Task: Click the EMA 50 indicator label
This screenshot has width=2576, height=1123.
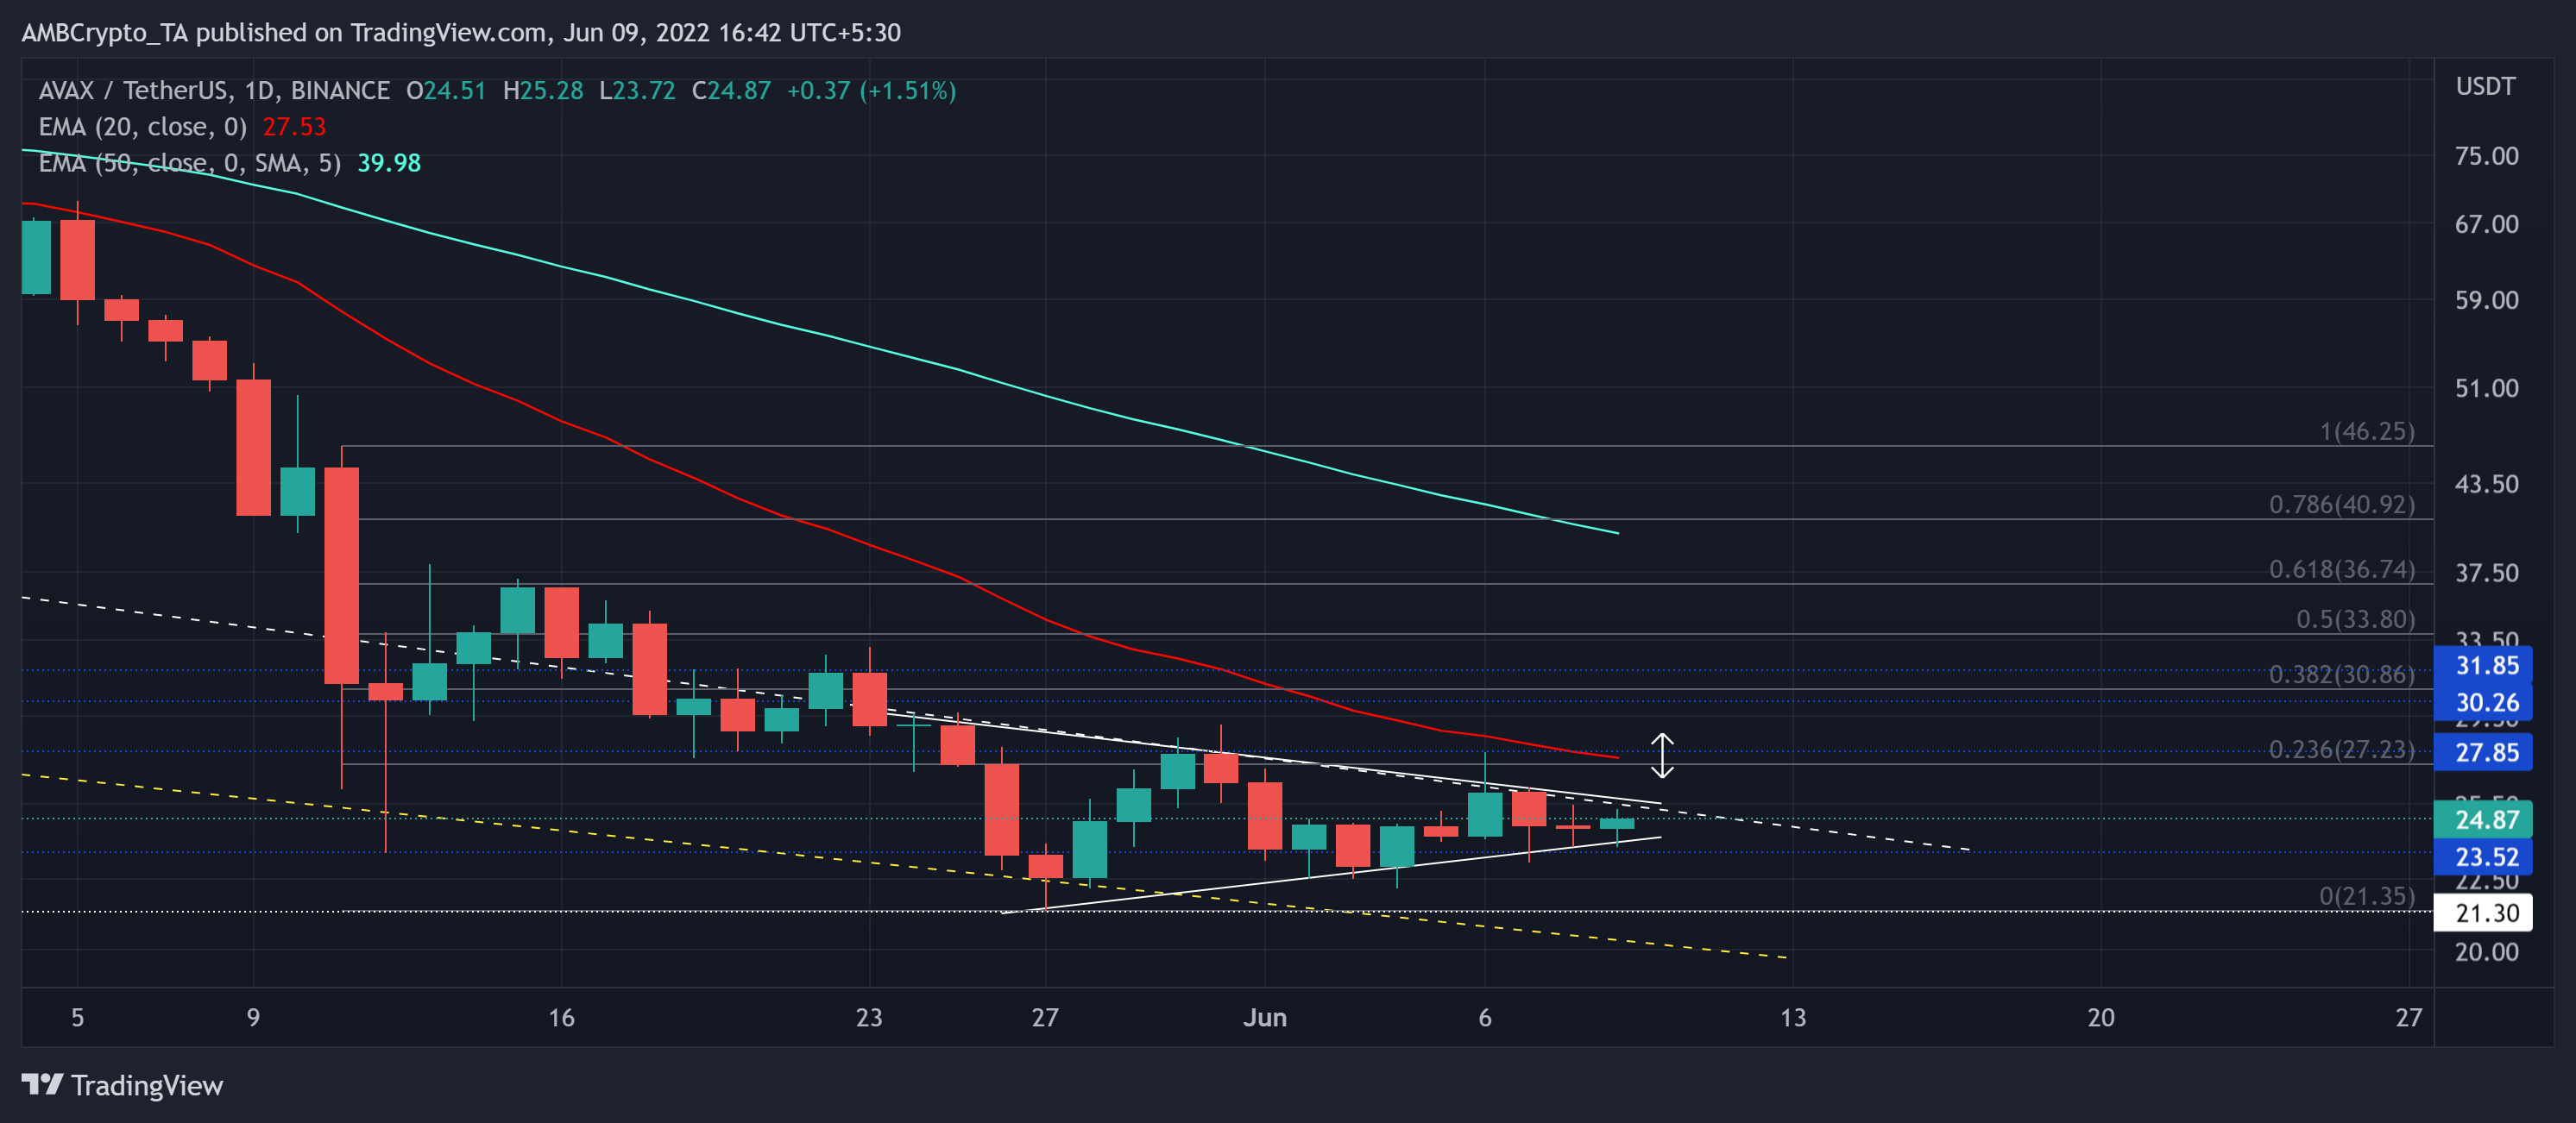Action: pyautogui.click(x=190, y=163)
